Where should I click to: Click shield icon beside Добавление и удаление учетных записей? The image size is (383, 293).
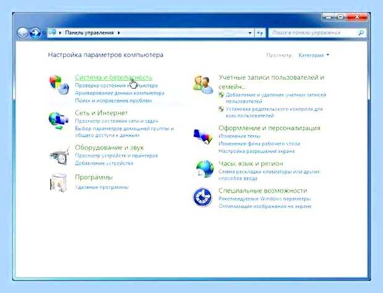(221, 94)
